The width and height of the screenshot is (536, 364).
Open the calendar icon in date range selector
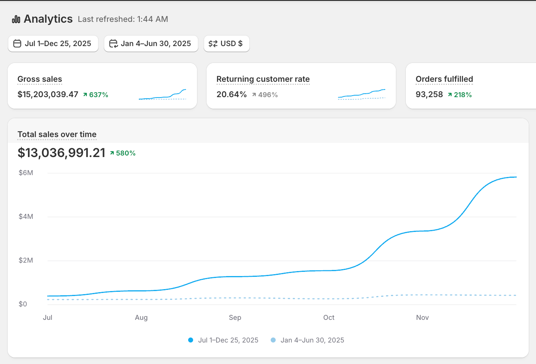pos(17,43)
